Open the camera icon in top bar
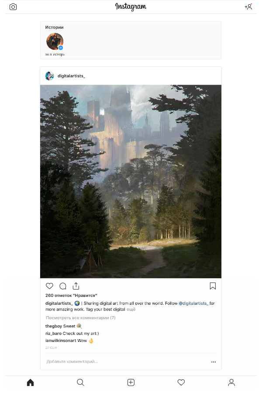This screenshot has width=262, height=393. click(x=13, y=7)
